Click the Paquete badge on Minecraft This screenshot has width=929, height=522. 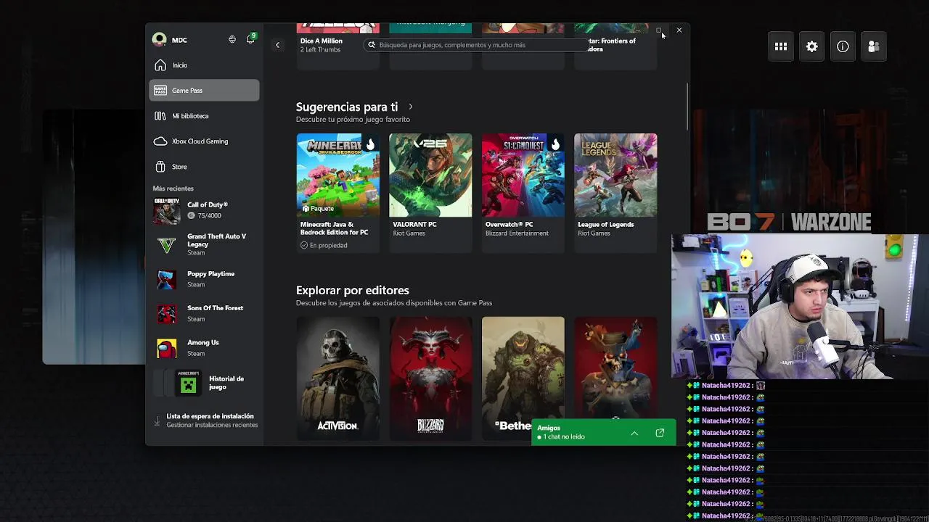pyautogui.click(x=318, y=209)
